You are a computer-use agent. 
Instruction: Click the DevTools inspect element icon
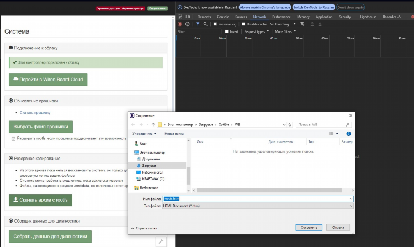pyautogui.click(x=180, y=17)
